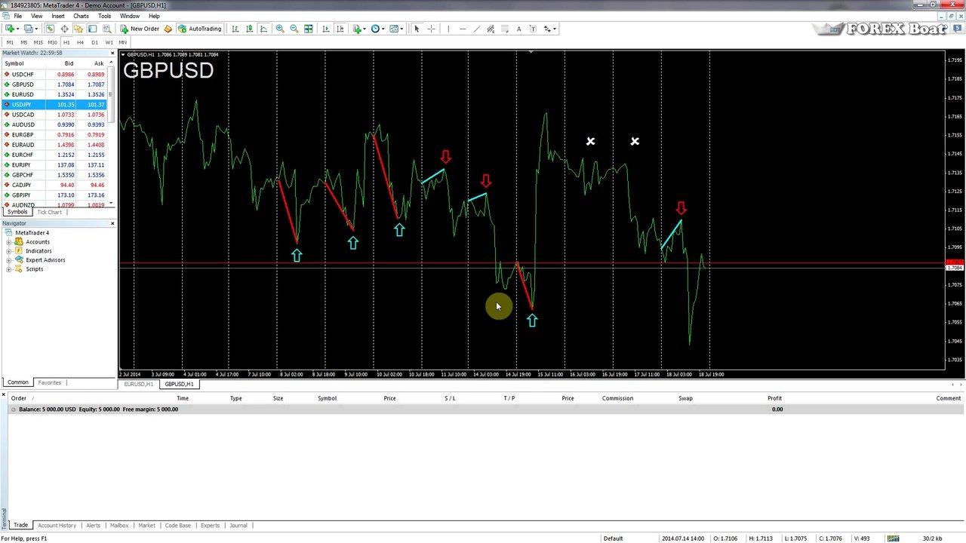Viewport: 966px width, 543px height.
Task: Select the W1 timeframe button
Action: point(109,42)
